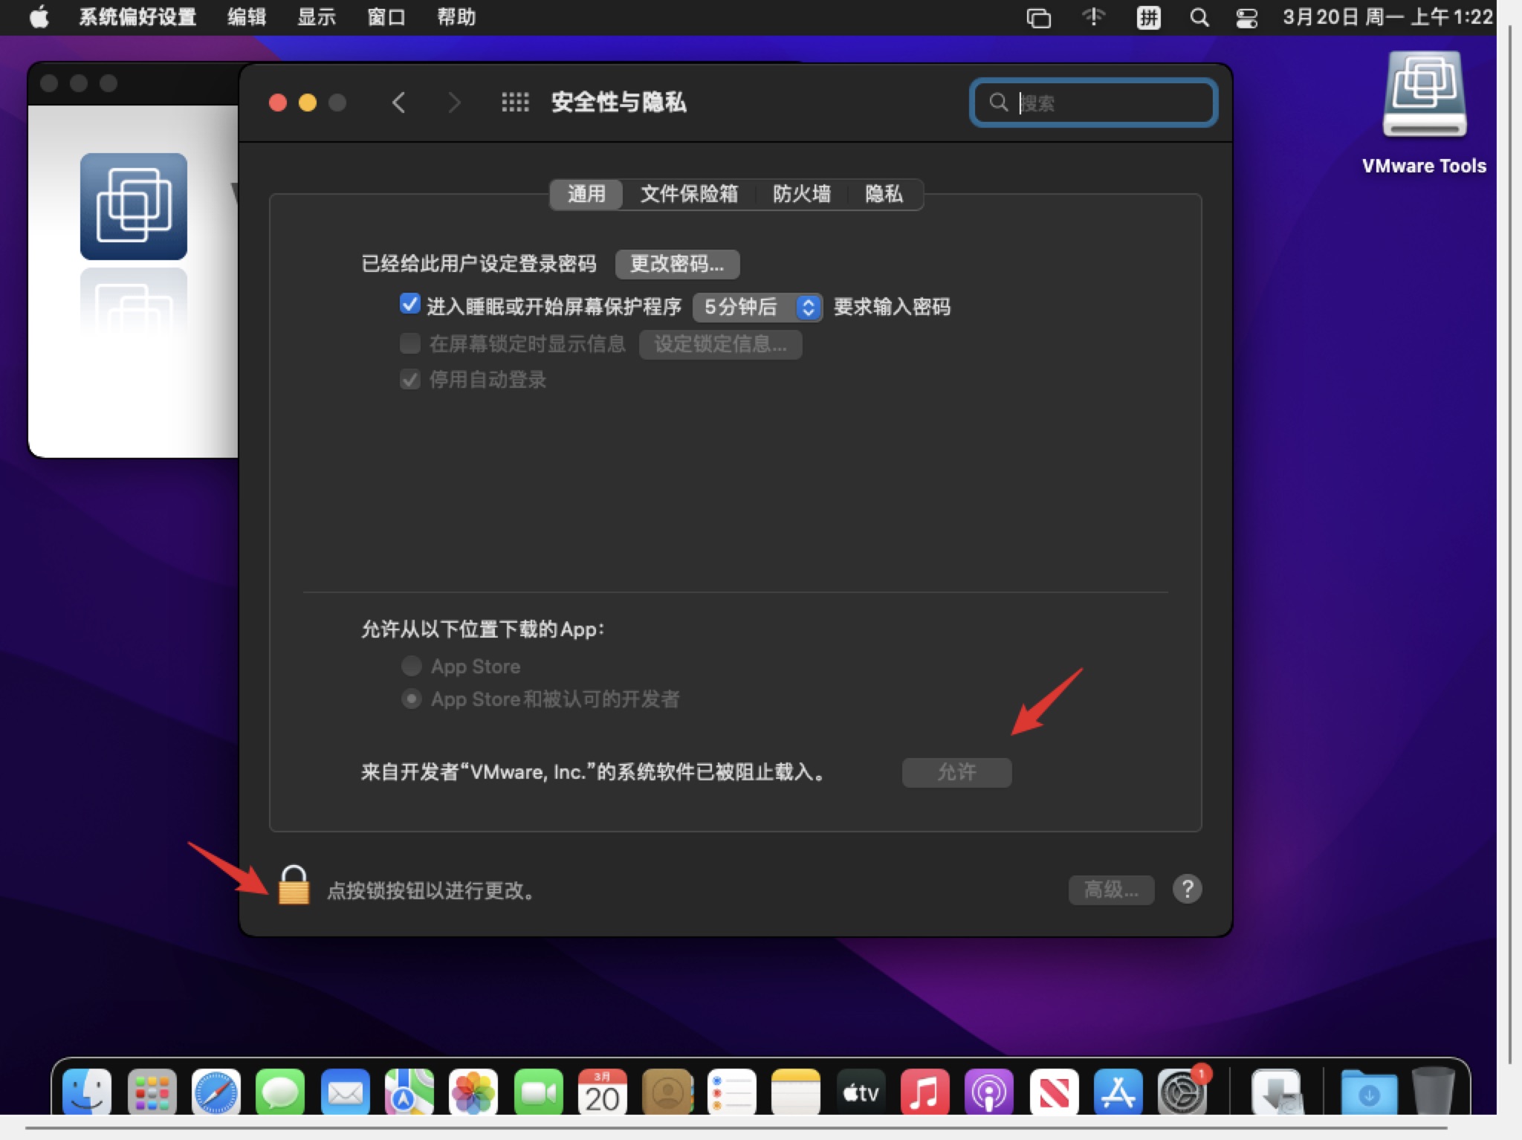The width and height of the screenshot is (1522, 1140).
Task: Switch to the 防火墙 tab
Action: tap(801, 194)
